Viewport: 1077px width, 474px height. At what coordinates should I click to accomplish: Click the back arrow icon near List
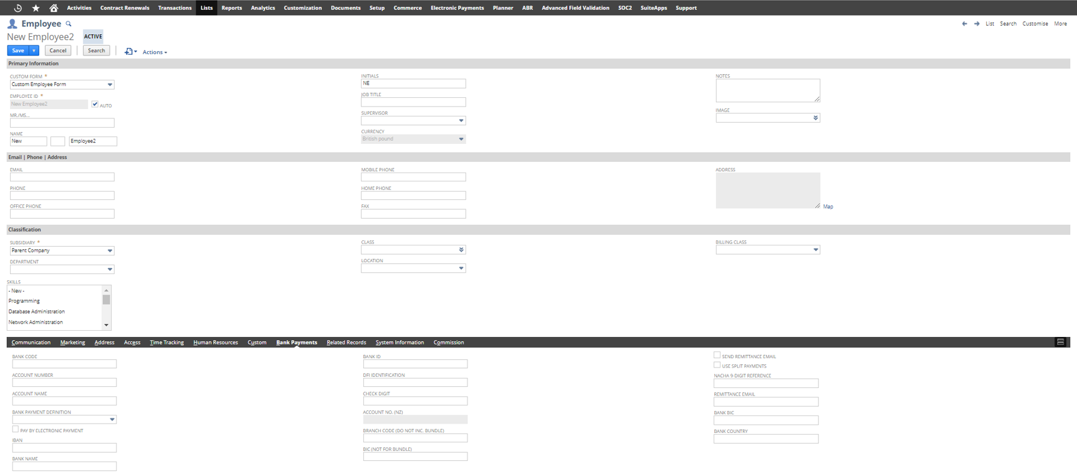coord(964,24)
